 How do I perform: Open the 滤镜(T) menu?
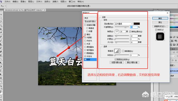pos(55,2)
